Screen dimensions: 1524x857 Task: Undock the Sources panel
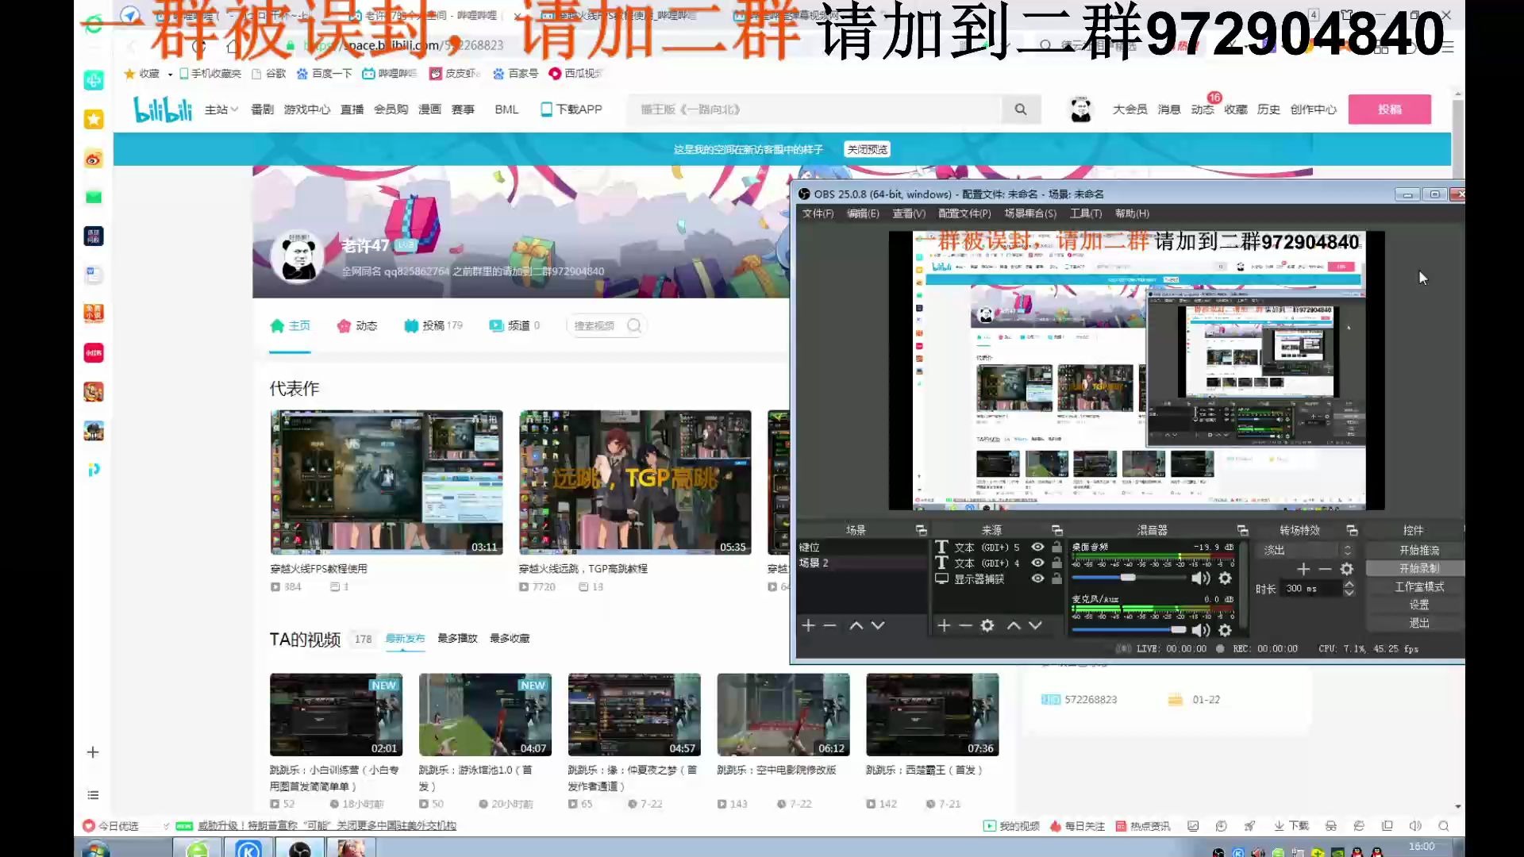1057,530
